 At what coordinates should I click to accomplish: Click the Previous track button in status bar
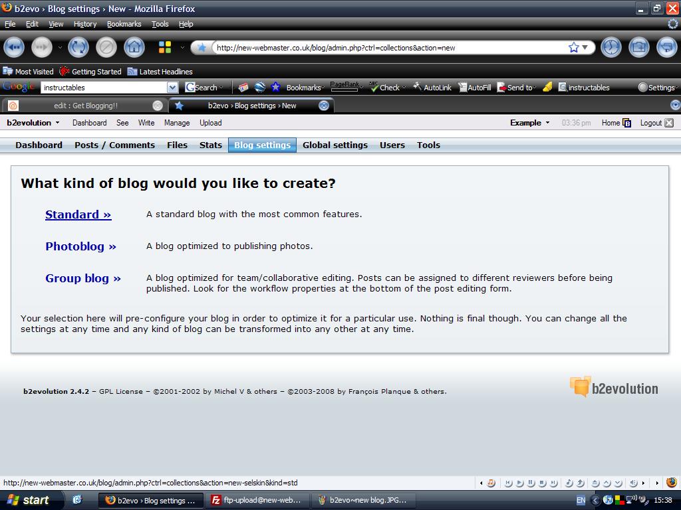[x=509, y=483]
